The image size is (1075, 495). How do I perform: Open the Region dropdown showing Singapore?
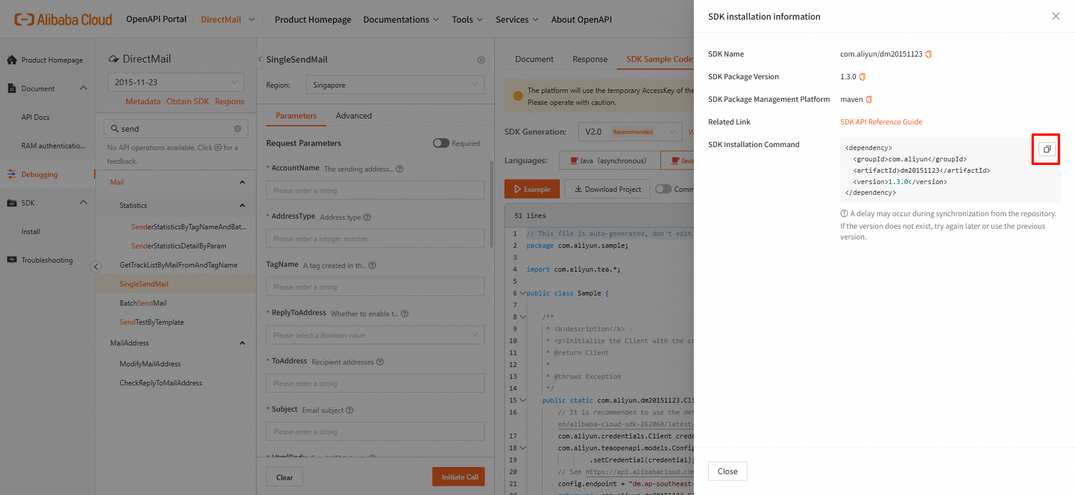click(x=395, y=85)
